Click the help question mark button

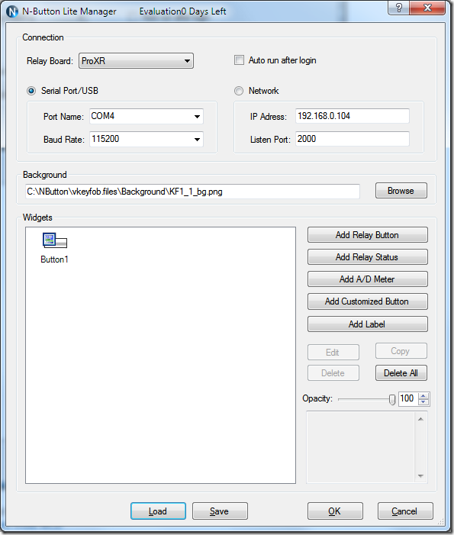coord(398,8)
